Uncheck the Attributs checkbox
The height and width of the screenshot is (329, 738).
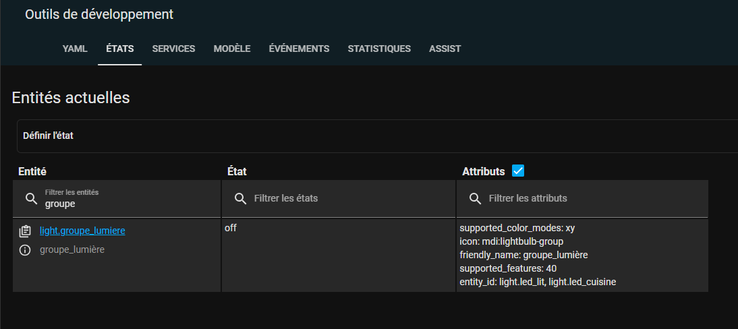(517, 171)
